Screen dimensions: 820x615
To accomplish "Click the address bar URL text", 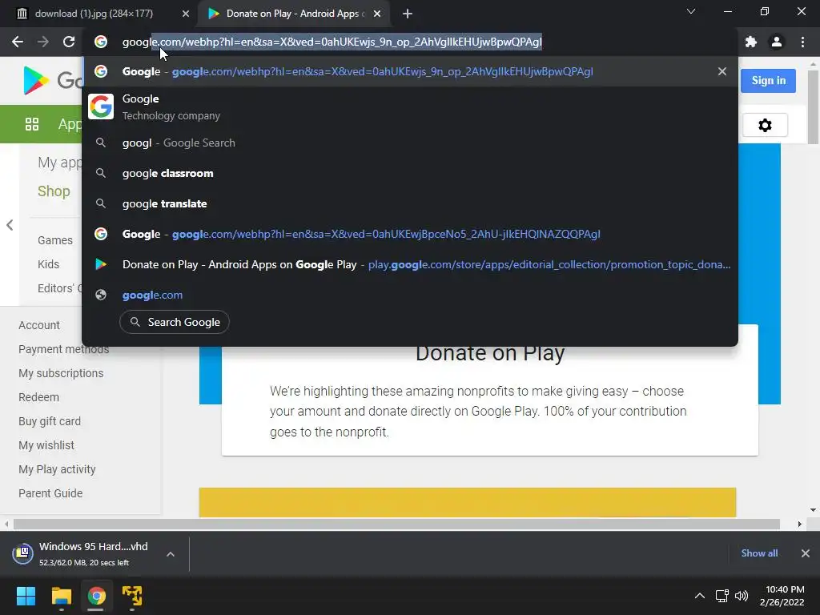I will click(x=332, y=42).
